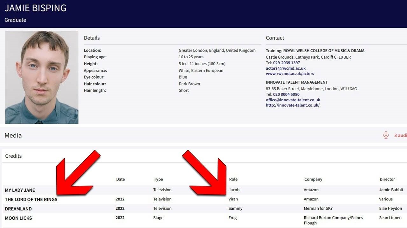Sort credits by Type column header

158,179
